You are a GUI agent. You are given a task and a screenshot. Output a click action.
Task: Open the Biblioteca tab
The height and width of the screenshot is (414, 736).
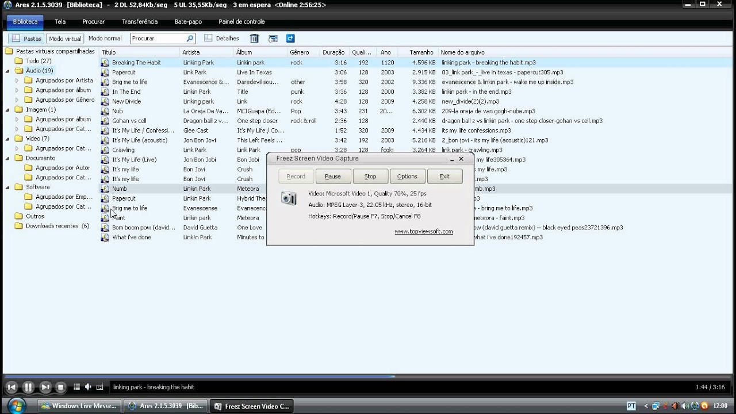pyautogui.click(x=25, y=22)
